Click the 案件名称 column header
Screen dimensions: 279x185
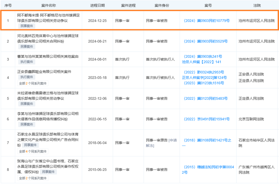[x=49, y=5]
